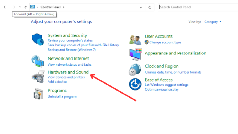The height and width of the screenshot is (134, 238).
Task: Open Review your computer's status
Action: click(70, 40)
